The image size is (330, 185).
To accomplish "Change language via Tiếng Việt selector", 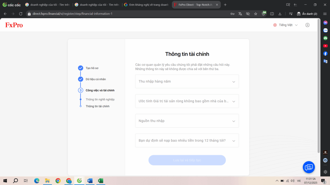I will coord(286,25).
